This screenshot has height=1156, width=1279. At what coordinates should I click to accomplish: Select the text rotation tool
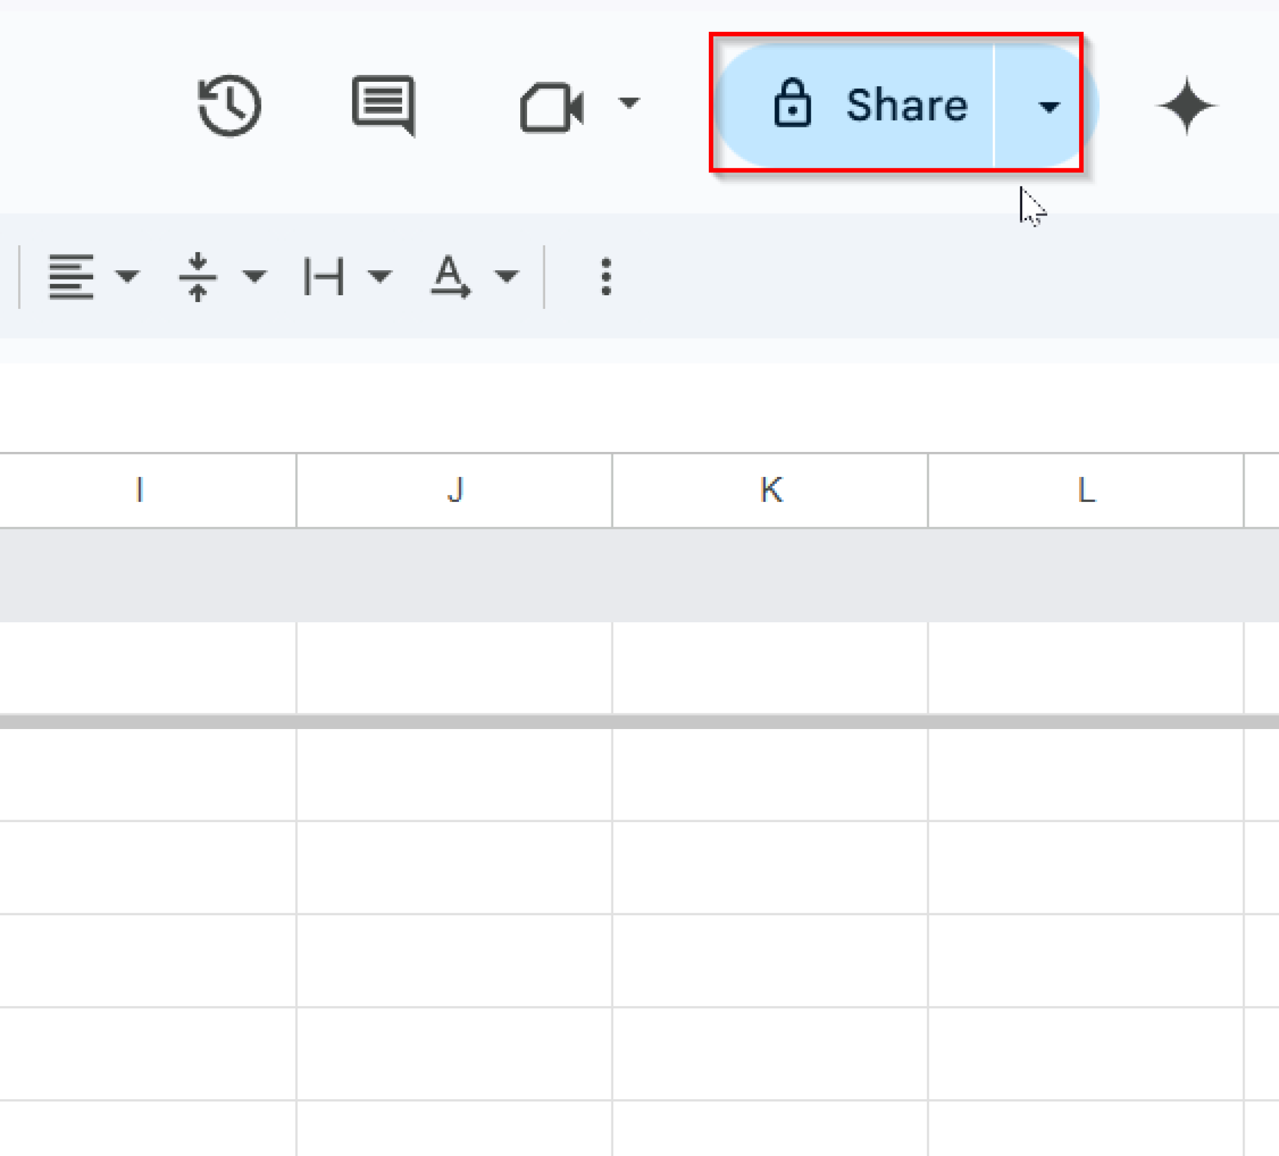coord(450,276)
